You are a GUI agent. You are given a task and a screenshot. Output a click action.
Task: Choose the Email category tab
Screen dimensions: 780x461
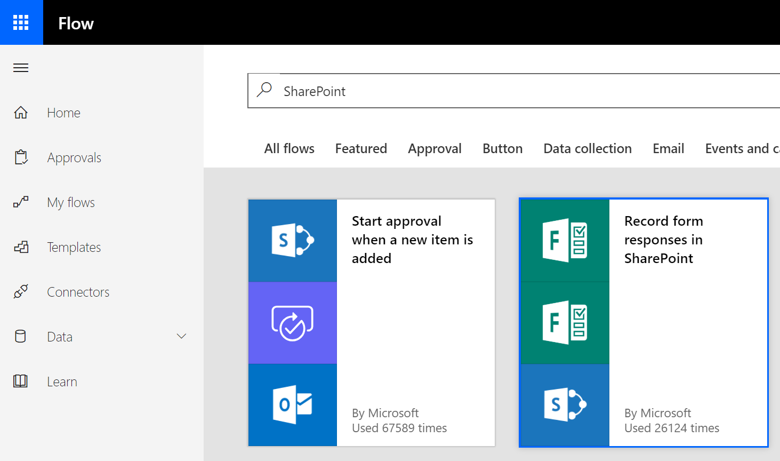click(668, 148)
